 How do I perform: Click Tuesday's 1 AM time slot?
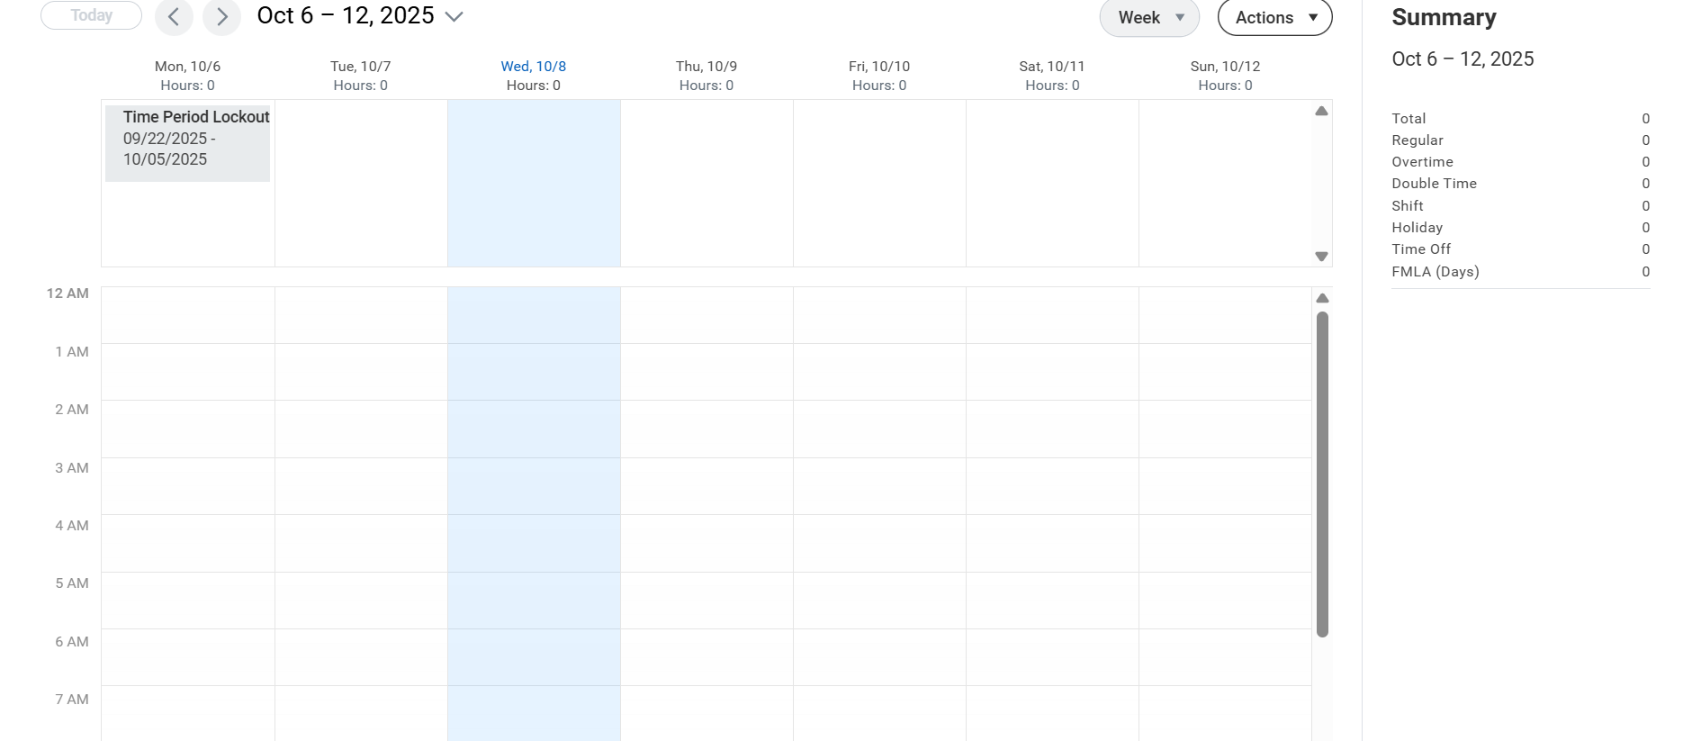[x=361, y=372]
